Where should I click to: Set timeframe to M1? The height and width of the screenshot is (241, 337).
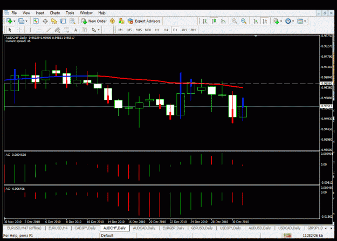(x=121, y=30)
